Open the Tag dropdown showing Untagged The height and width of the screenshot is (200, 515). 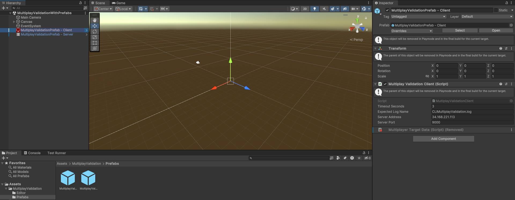pos(418,17)
